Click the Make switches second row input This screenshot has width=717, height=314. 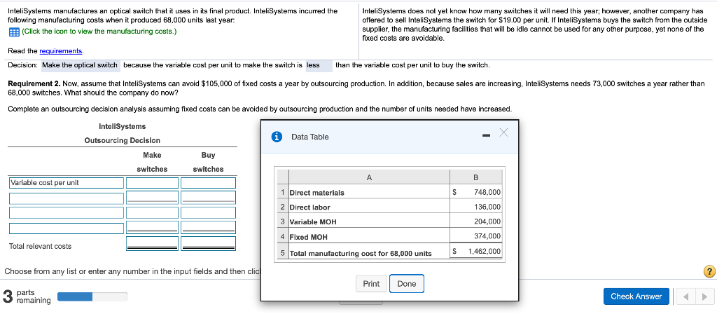(x=152, y=198)
